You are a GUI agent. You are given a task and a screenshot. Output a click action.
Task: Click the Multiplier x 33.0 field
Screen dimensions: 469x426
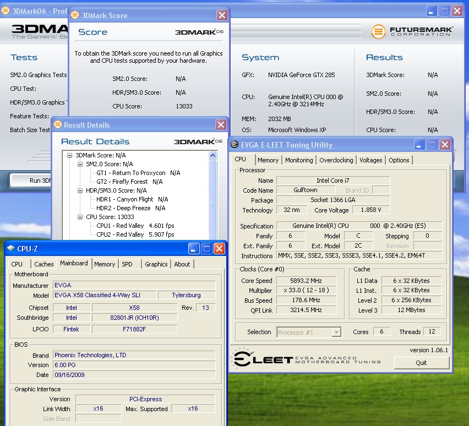pyautogui.click(x=306, y=290)
